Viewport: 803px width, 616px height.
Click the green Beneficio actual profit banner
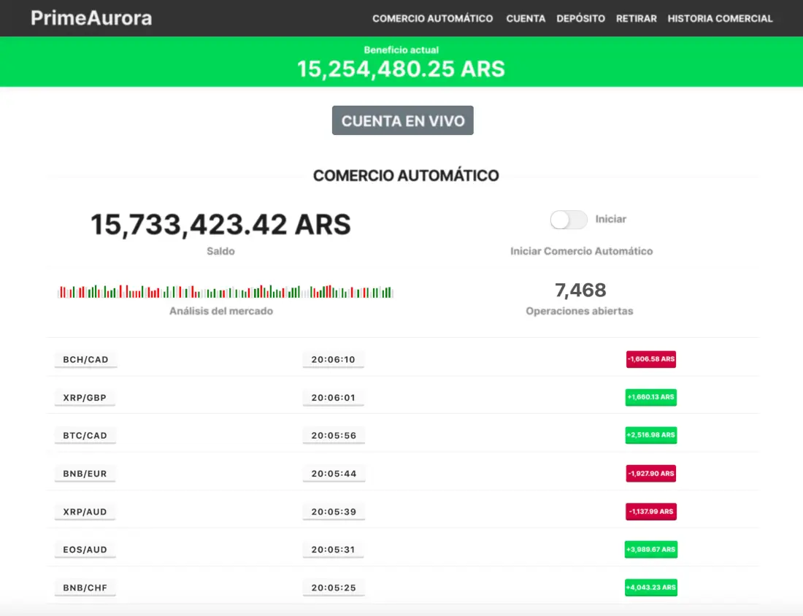click(401, 62)
